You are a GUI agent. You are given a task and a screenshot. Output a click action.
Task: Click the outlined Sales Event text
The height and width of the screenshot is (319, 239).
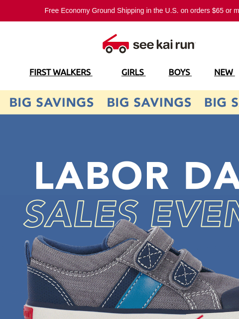pos(131,213)
